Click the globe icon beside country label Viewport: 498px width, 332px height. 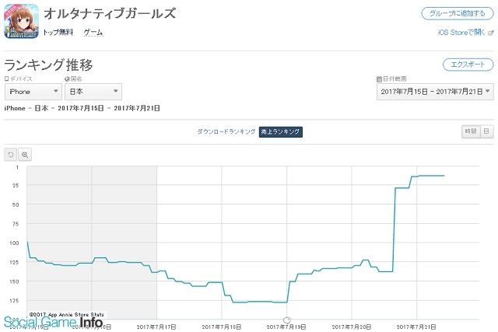(x=67, y=79)
